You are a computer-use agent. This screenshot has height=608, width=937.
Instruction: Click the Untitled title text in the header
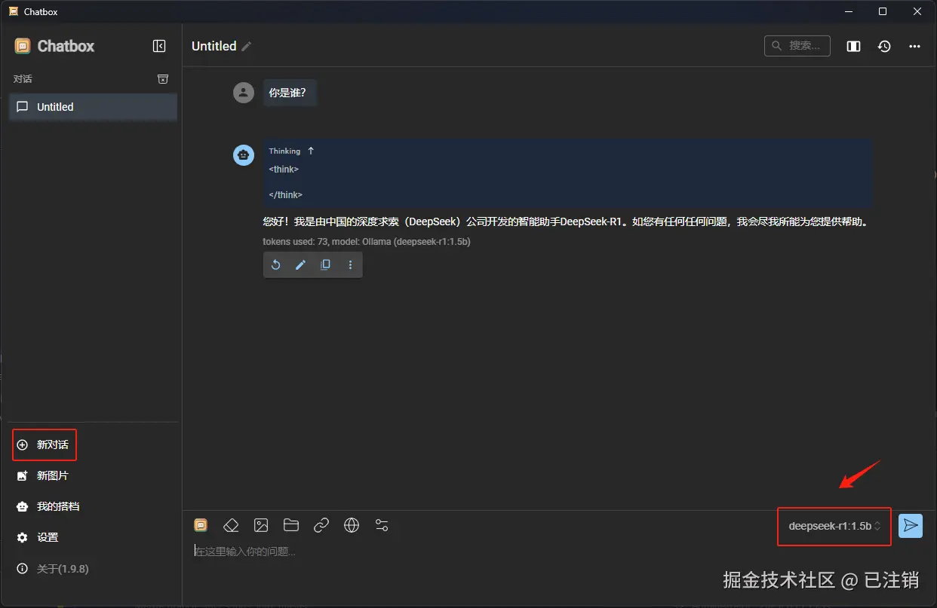point(214,46)
